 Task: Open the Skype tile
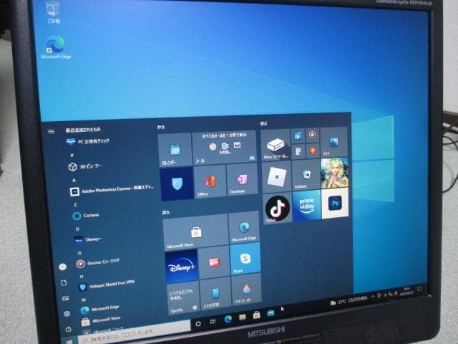245,259
